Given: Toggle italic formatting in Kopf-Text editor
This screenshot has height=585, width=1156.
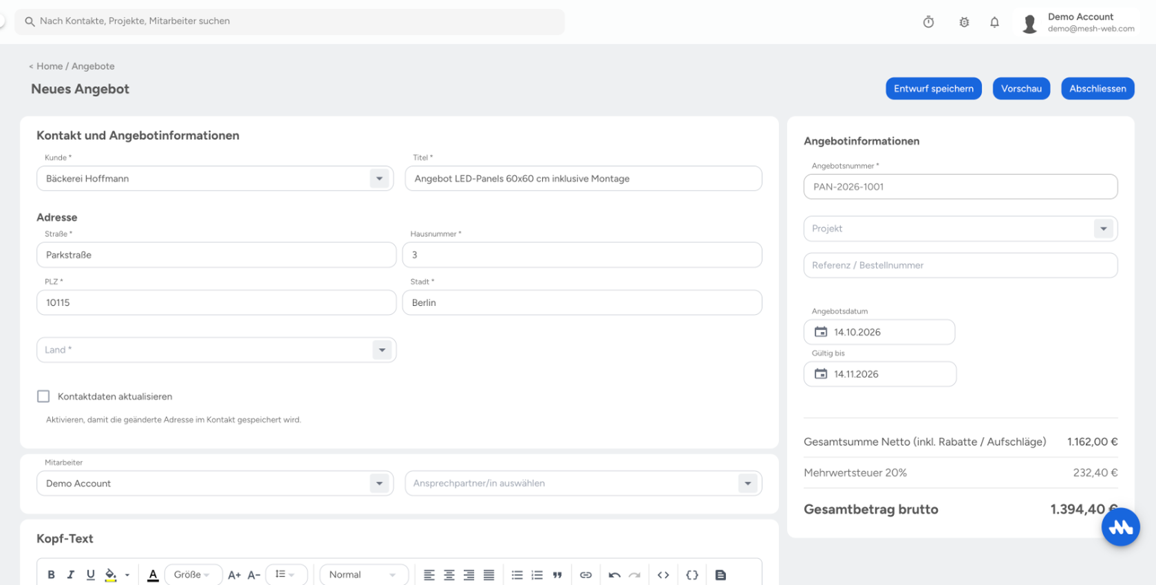Looking at the screenshot, I should [x=70, y=575].
